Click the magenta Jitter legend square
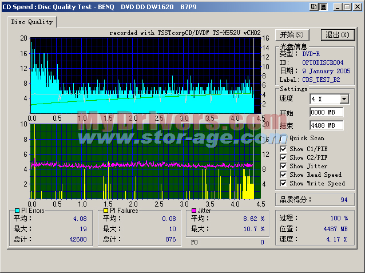The height and width of the screenshot is (273, 365). coord(195,211)
